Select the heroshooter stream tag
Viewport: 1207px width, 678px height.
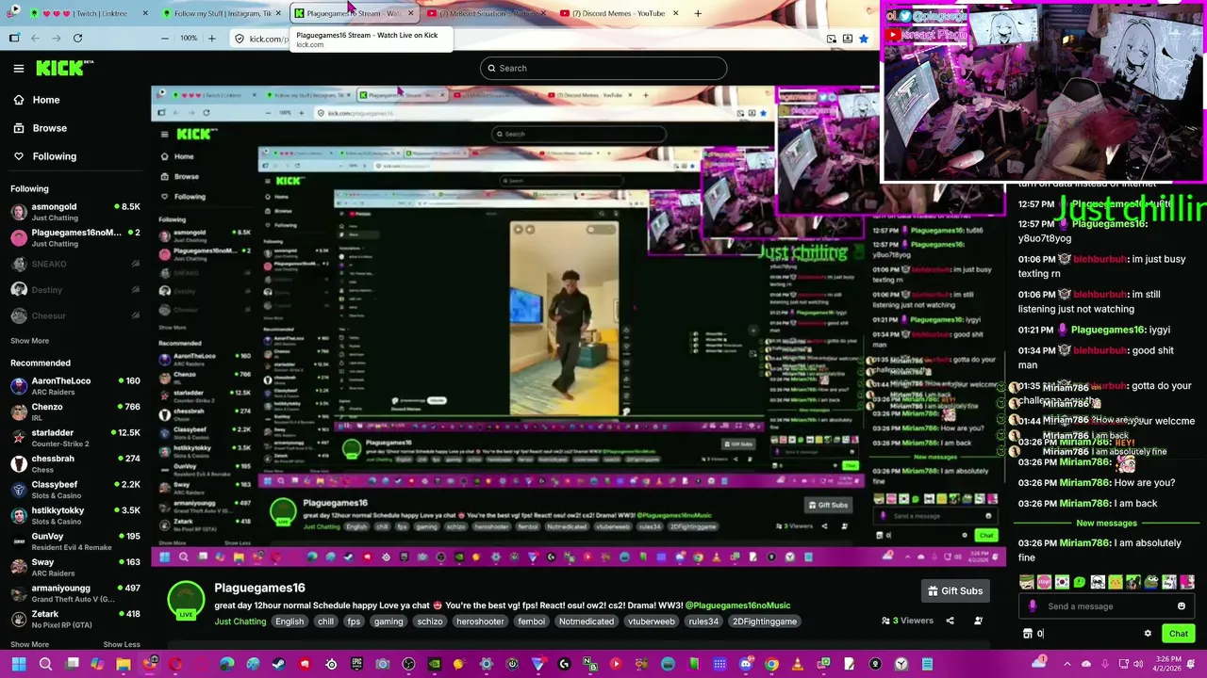(480, 621)
